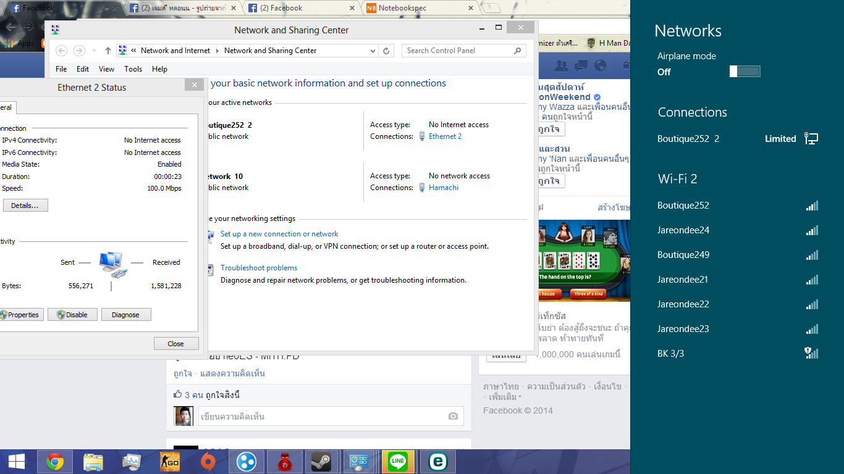Switch to the Notebookspec Chrome tab

pos(420,8)
